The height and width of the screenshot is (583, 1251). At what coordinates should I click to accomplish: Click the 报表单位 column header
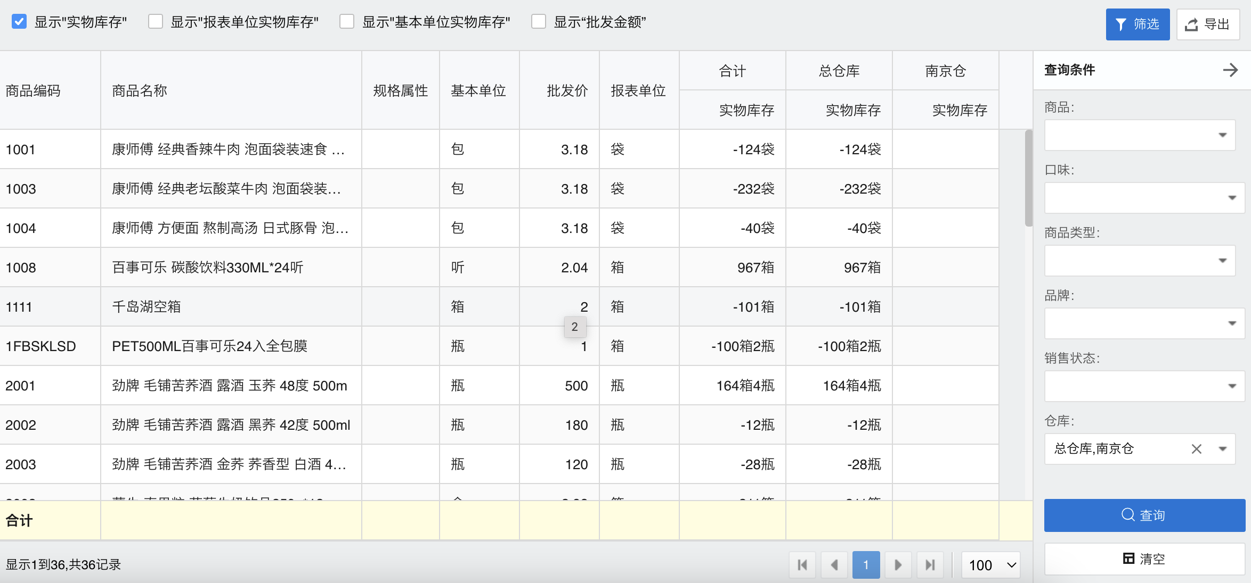coord(638,90)
